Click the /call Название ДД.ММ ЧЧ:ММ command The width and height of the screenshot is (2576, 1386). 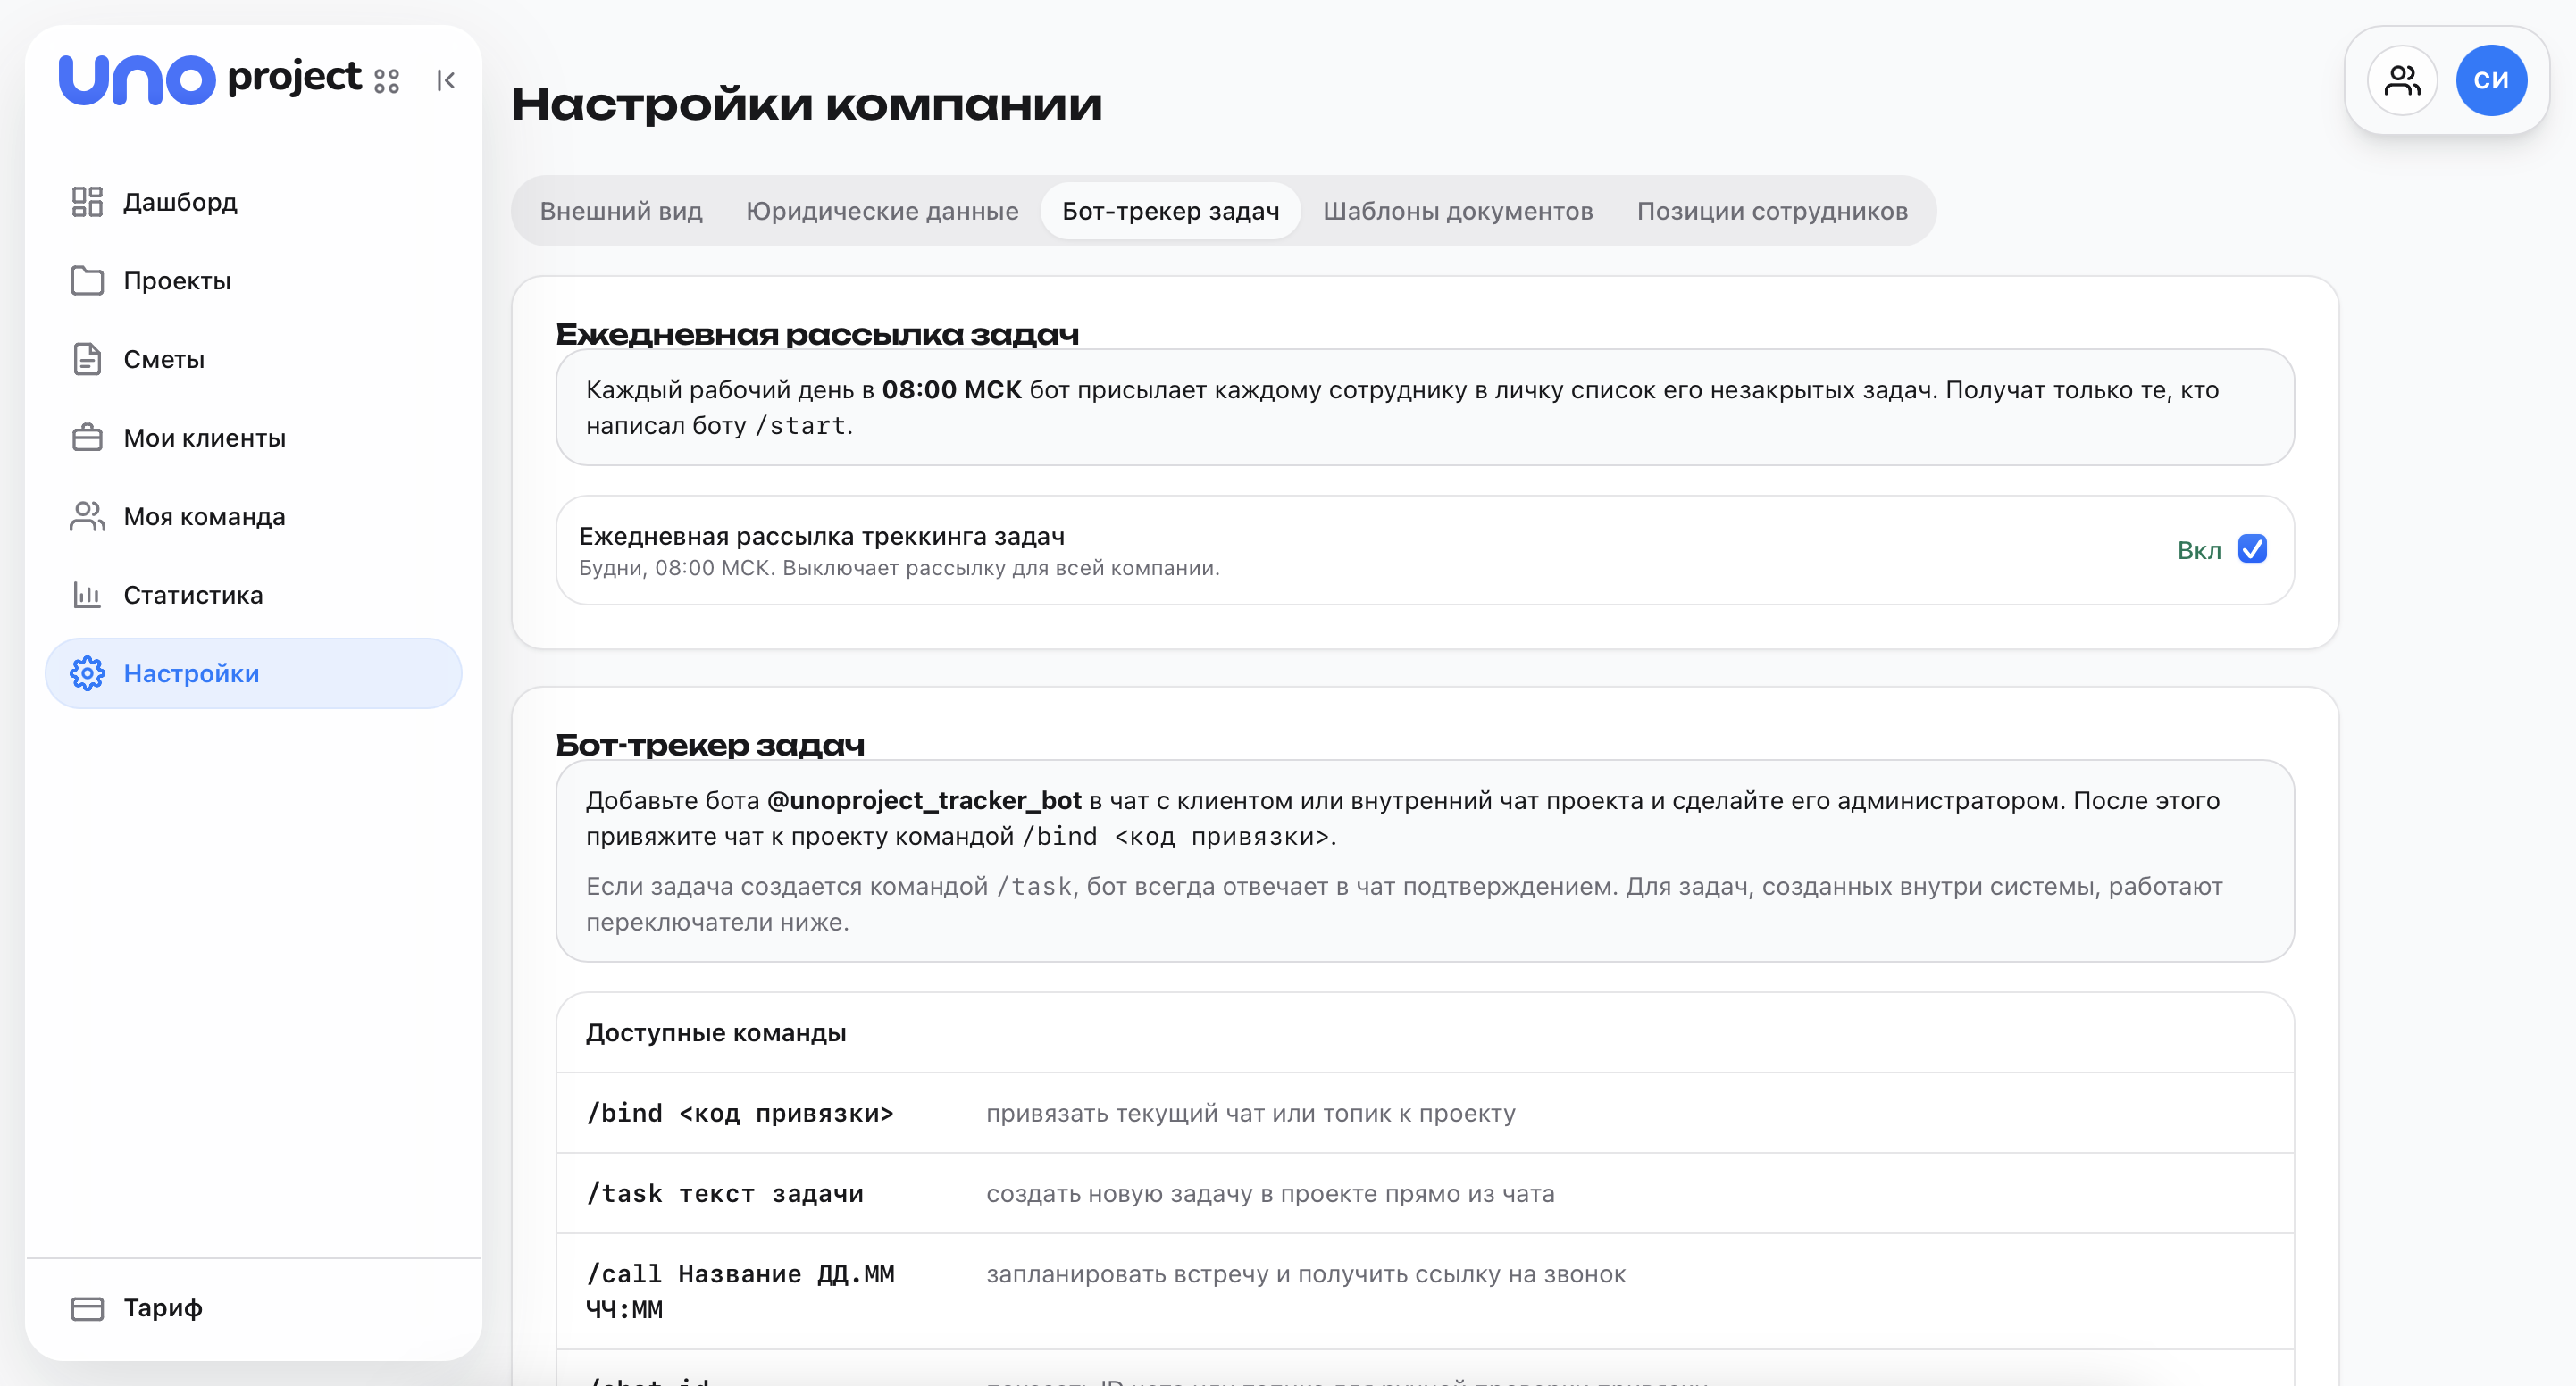(740, 1291)
